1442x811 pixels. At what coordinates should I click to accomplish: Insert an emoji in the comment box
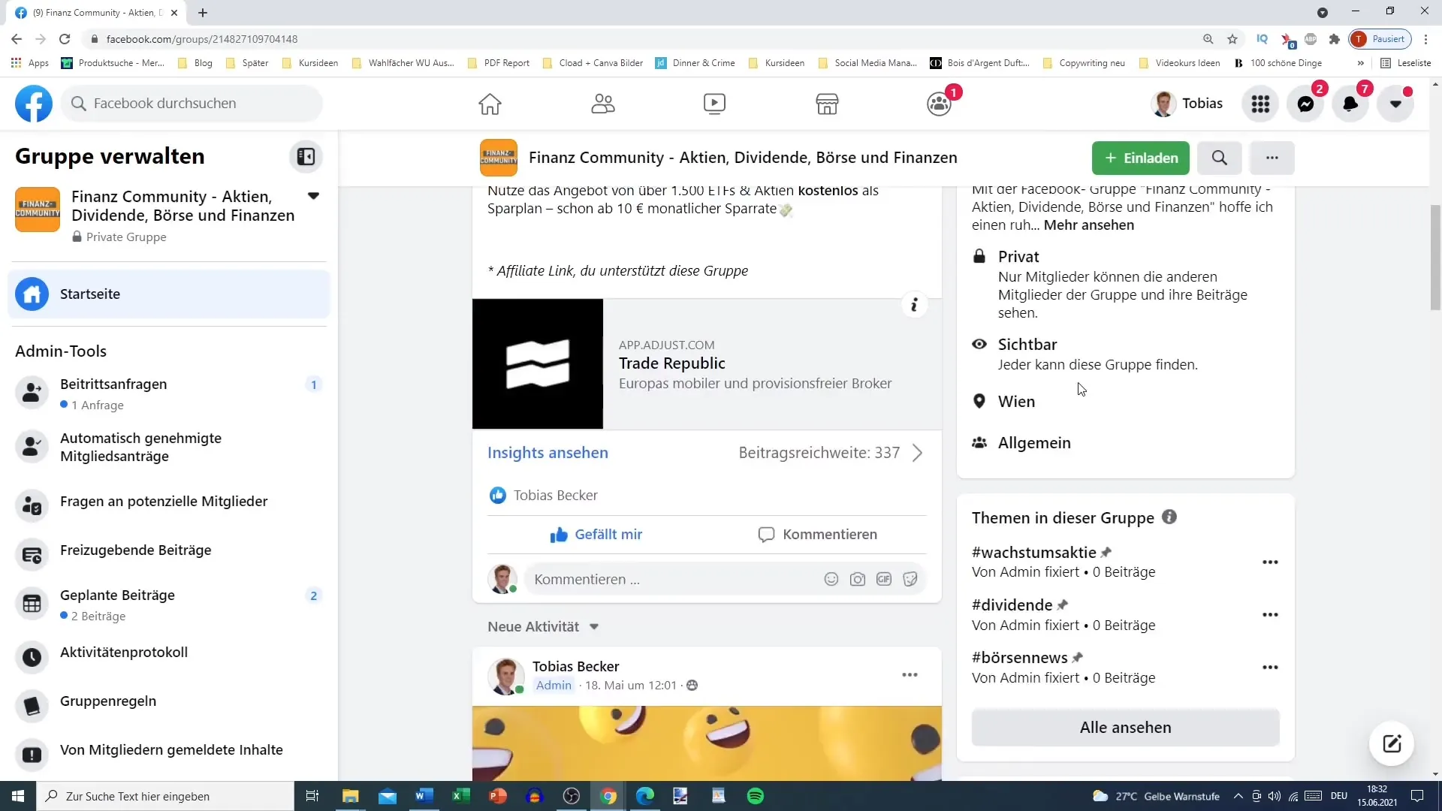831,579
